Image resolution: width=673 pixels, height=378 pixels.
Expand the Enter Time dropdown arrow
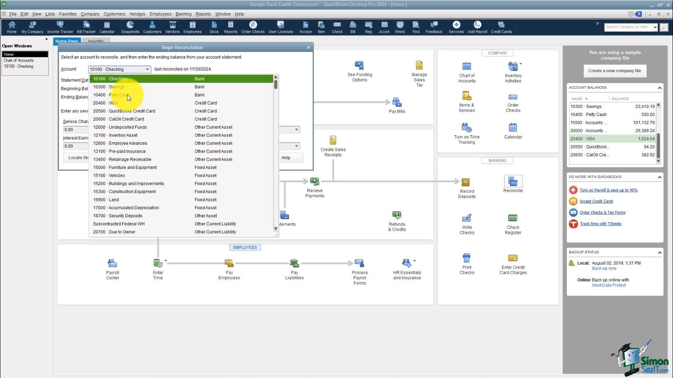point(166,261)
